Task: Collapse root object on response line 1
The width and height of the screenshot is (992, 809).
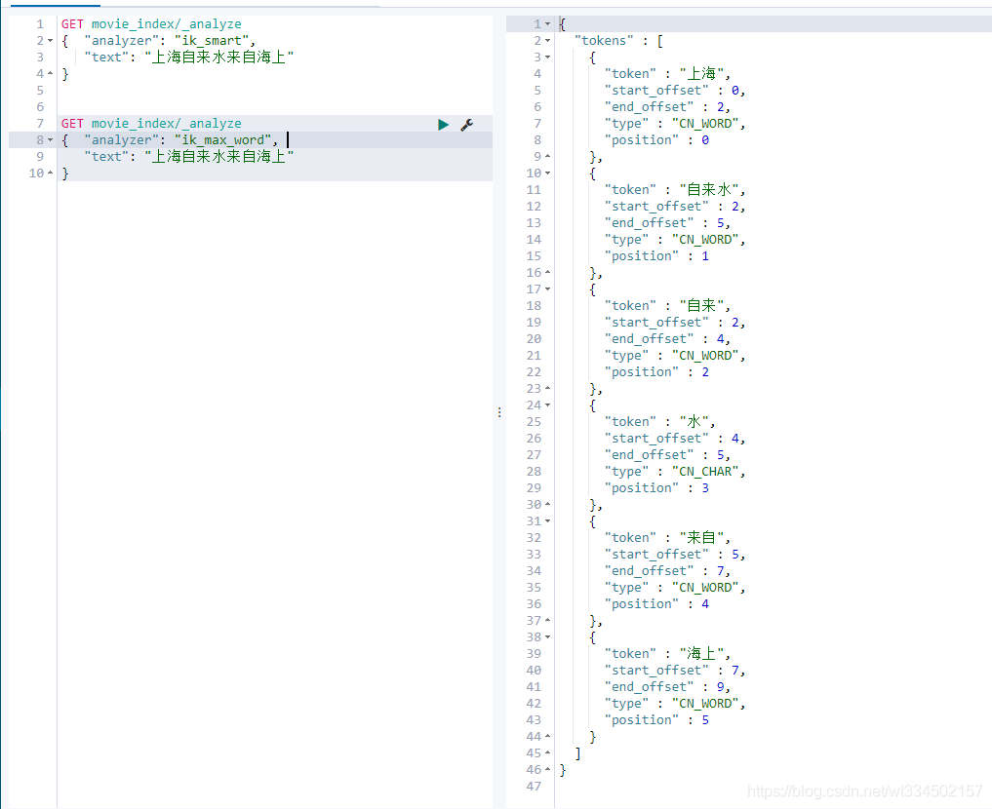Action: point(548,24)
